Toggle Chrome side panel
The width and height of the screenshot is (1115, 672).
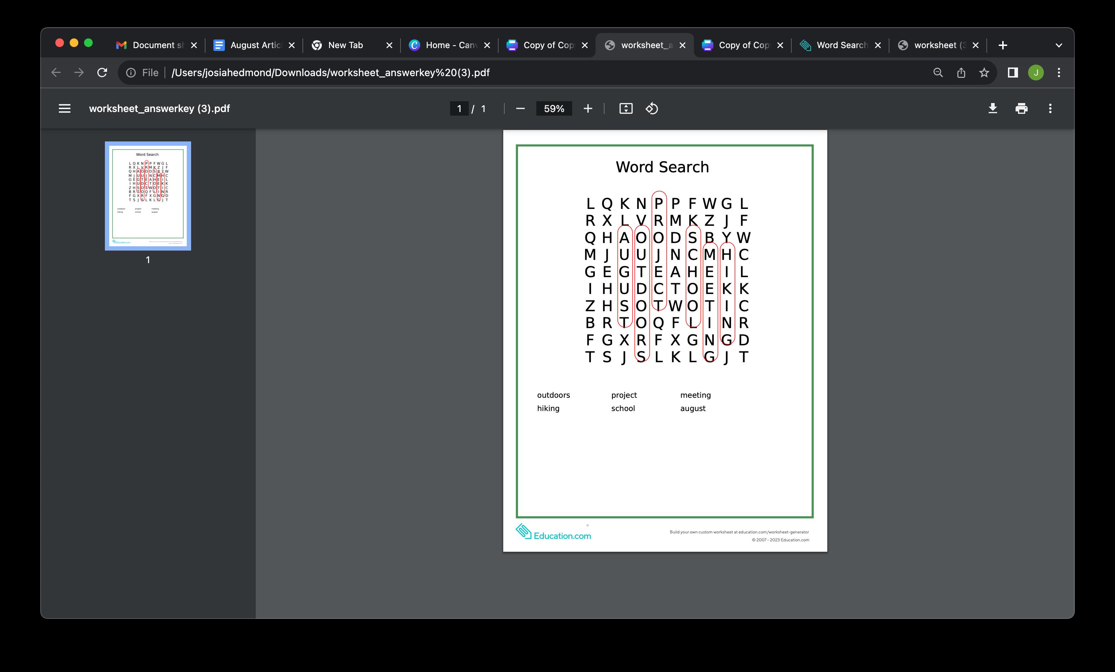pyautogui.click(x=1013, y=73)
